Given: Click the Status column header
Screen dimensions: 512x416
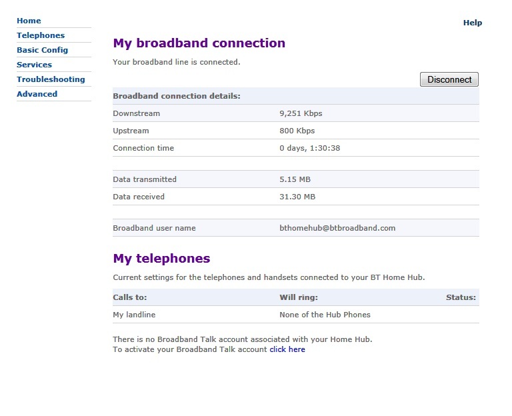Looking at the screenshot, I should click(461, 297).
